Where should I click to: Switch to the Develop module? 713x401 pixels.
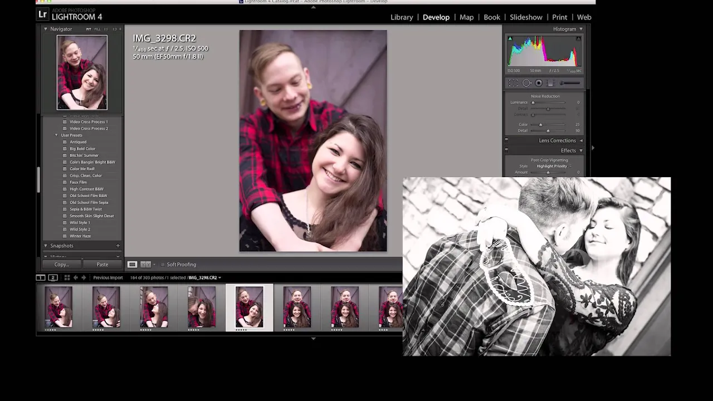point(436,17)
